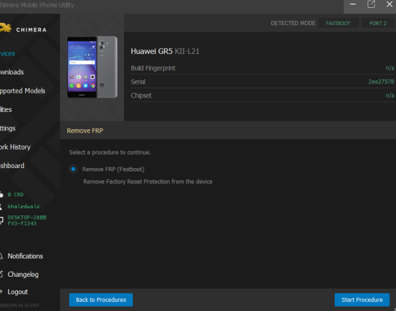Open the Downloads section in sidebar

coord(12,72)
